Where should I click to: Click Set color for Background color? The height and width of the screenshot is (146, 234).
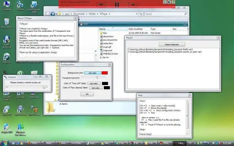pos(93,73)
